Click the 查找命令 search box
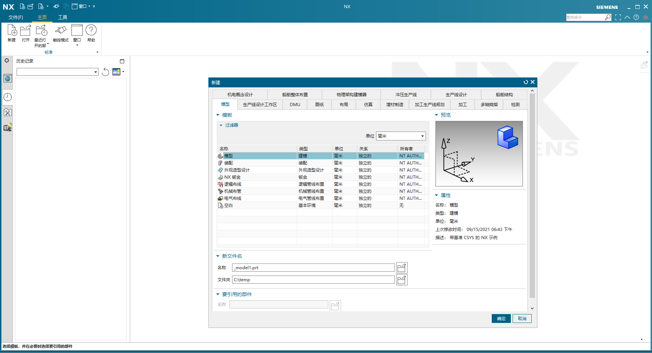This screenshot has width=652, height=353. pyautogui.click(x=585, y=17)
